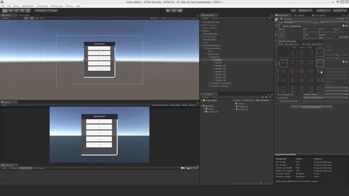
Task: Toggle the Pivot/Center handle position button
Action: pos(40,11)
